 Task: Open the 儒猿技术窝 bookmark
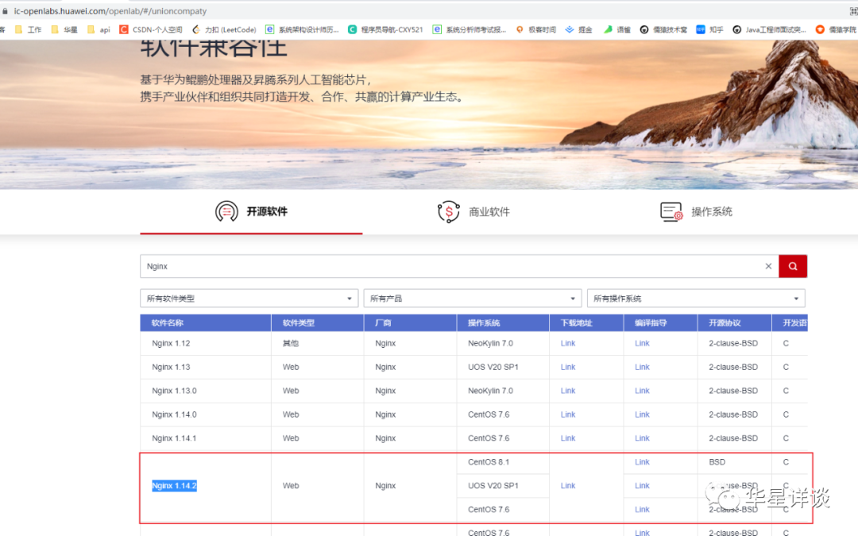click(x=663, y=29)
